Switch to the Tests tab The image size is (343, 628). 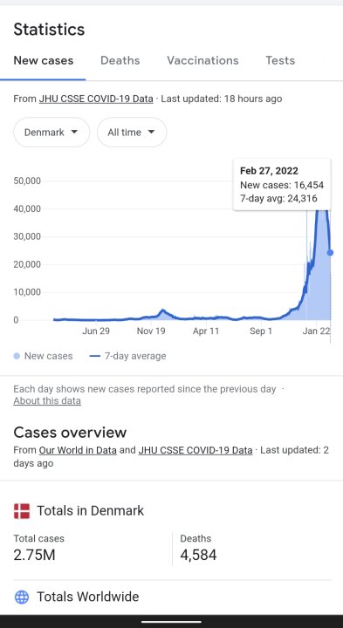[280, 60]
